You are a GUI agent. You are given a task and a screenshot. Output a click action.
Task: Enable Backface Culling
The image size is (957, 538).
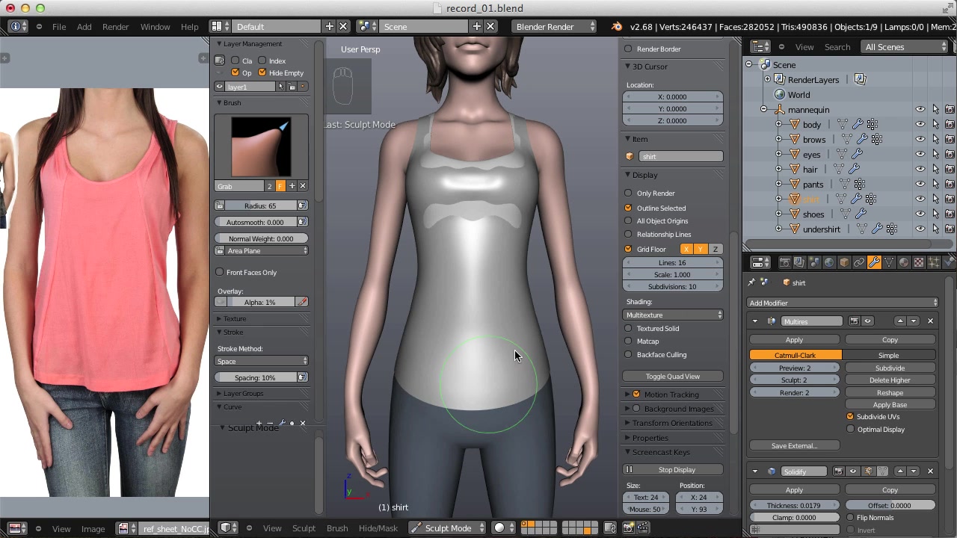tap(628, 355)
